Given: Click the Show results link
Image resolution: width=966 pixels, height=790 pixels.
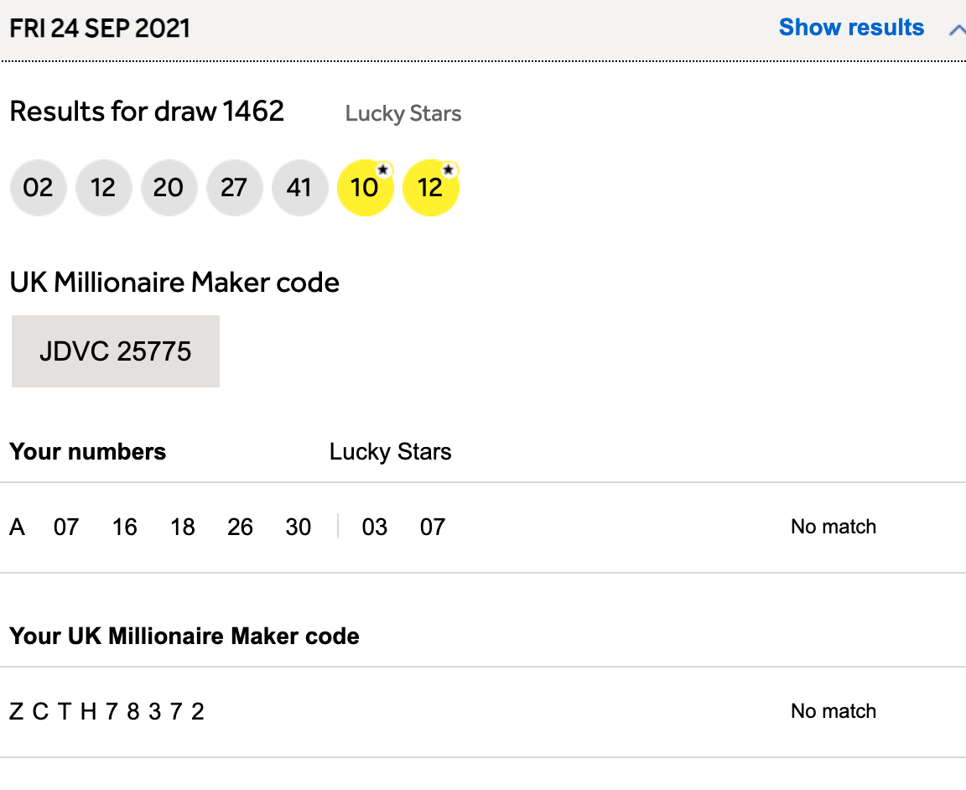Looking at the screenshot, I should click(850, 28).
